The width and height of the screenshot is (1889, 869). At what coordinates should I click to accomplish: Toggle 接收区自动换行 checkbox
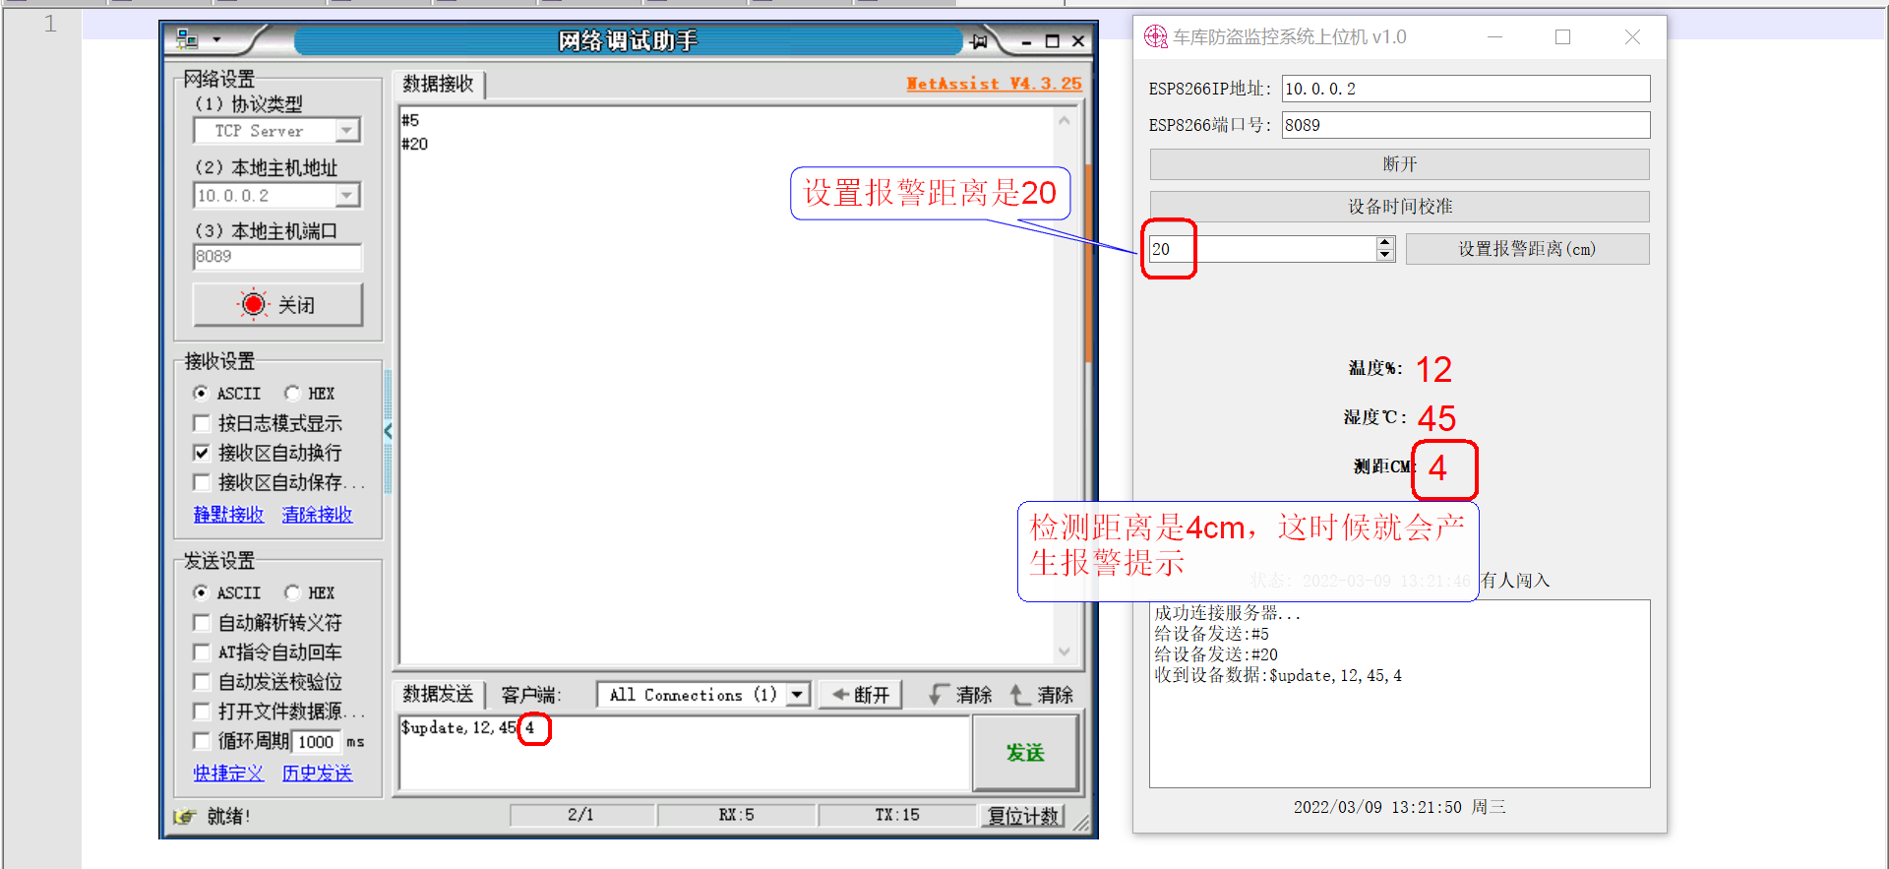click(x=202, y=453)
